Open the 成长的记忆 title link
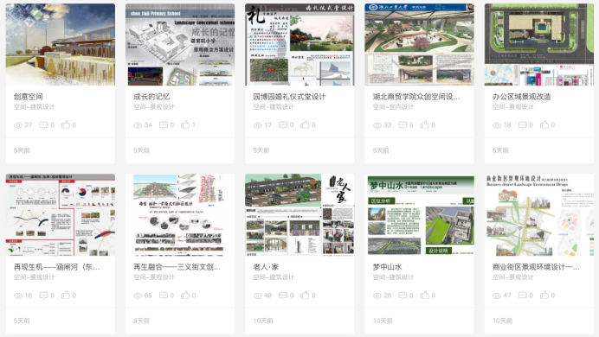The width and height of the screenshot is (599, 337). point(151,97)
